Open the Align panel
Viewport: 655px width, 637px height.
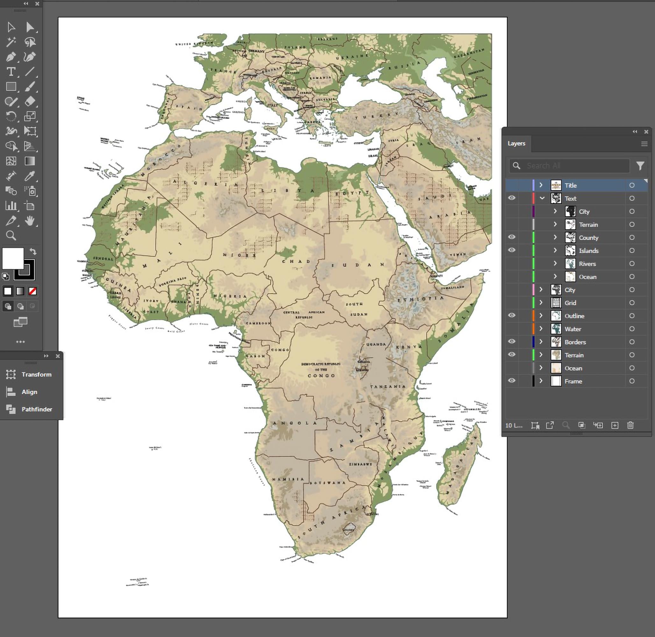[22, 392]
